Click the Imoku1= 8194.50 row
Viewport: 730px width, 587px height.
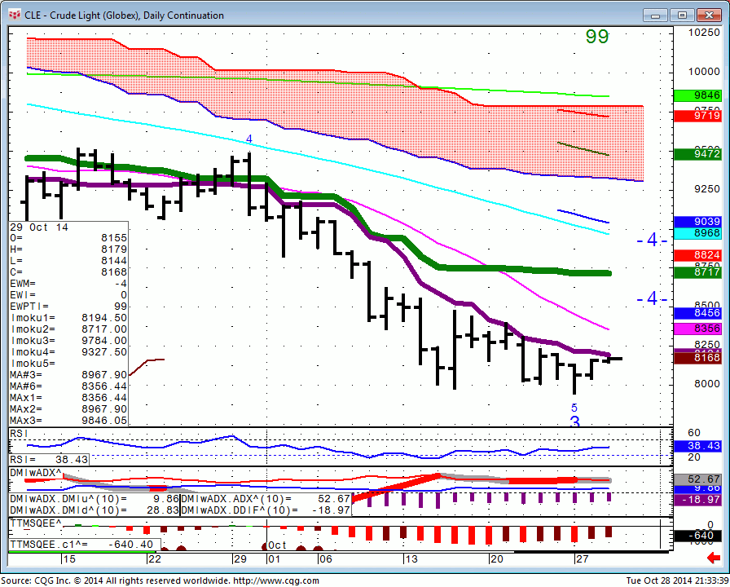[68, 318]
